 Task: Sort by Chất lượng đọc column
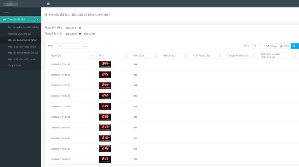207,55
